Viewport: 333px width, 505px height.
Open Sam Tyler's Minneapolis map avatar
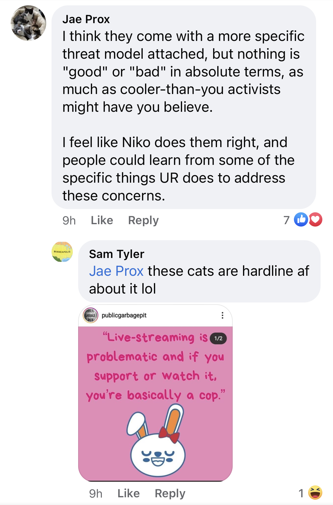(x=62, y=252)
